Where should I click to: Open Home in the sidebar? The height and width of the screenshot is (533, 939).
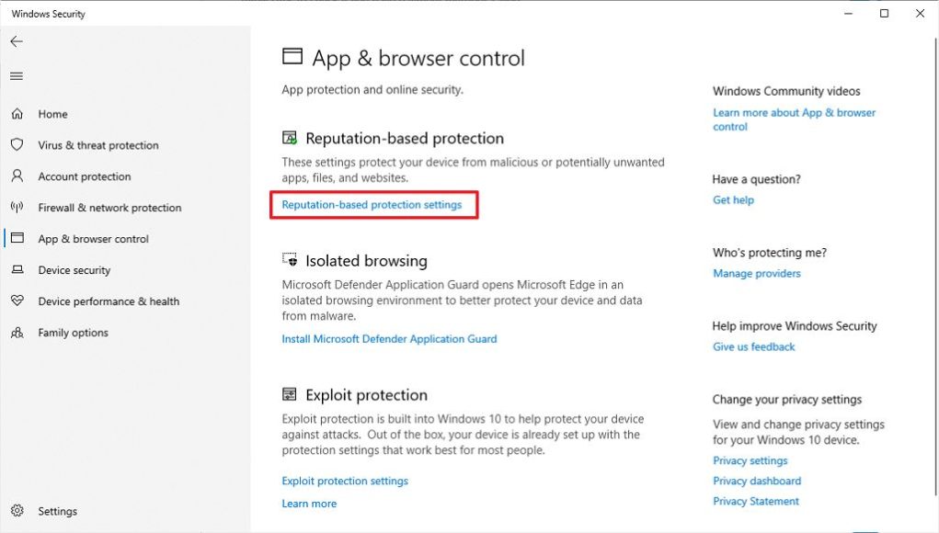pos(52,114)
